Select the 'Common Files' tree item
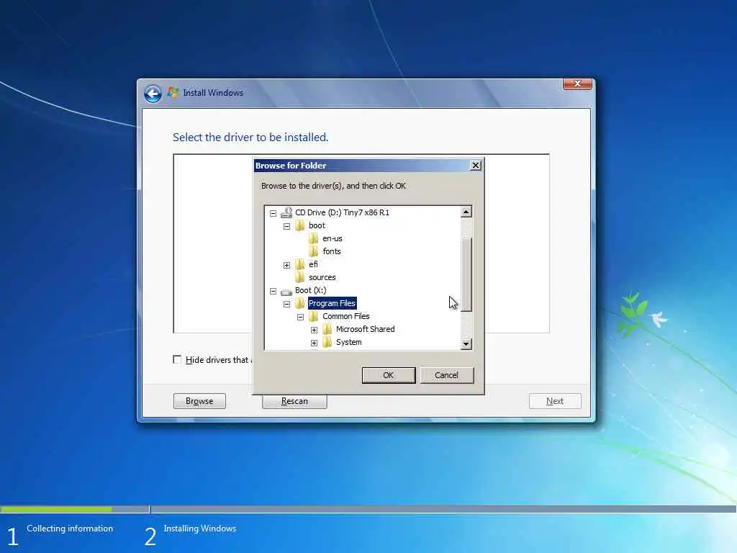737x553 pixels. pos(346,317)
